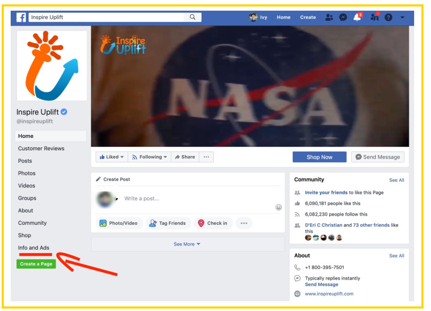Select Home in the page sidebar
The image size is (431, 311).
coord(51,136)
